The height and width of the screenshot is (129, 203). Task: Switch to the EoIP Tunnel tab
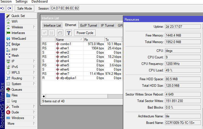(x=89, y=26)
